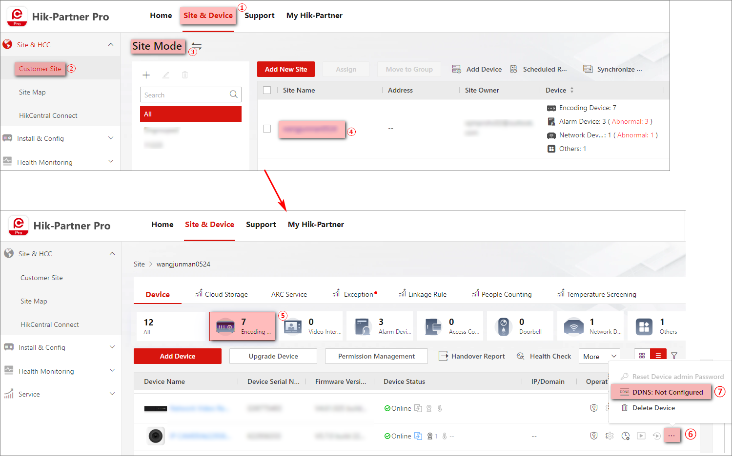
Task: Select the Doorbell device type card
Action: (520, 326)
